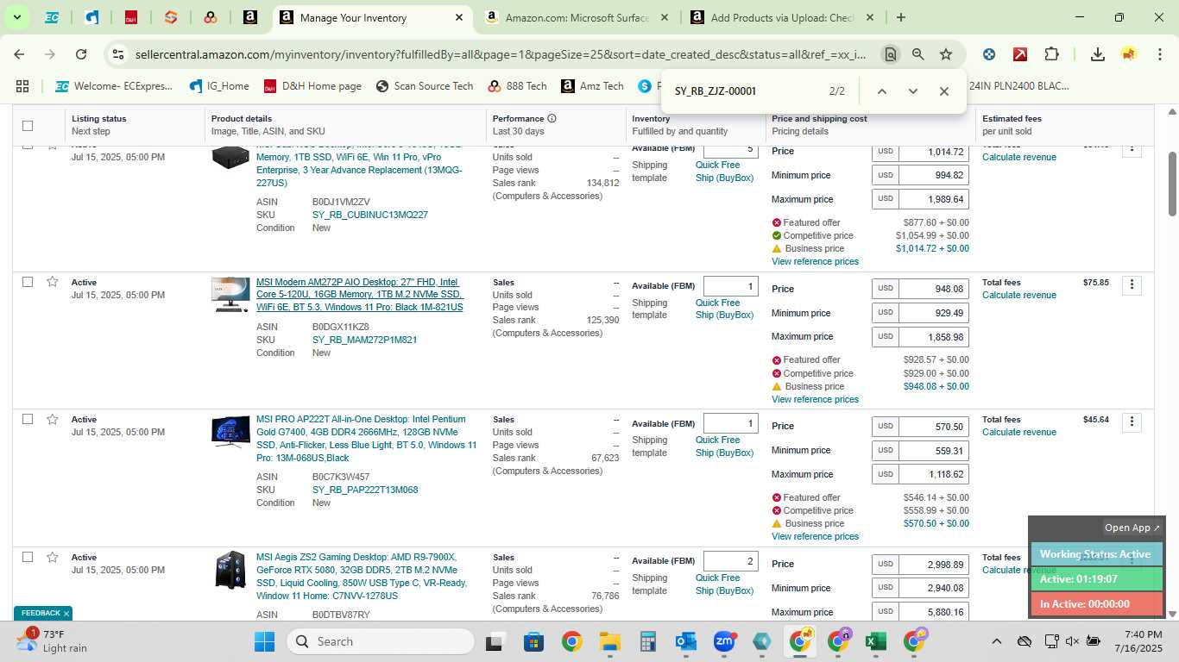The height and width of the screenshot is (662, 1179).
Task: Click Open App in the tracker widget
Action: (x=1132, y=528)
